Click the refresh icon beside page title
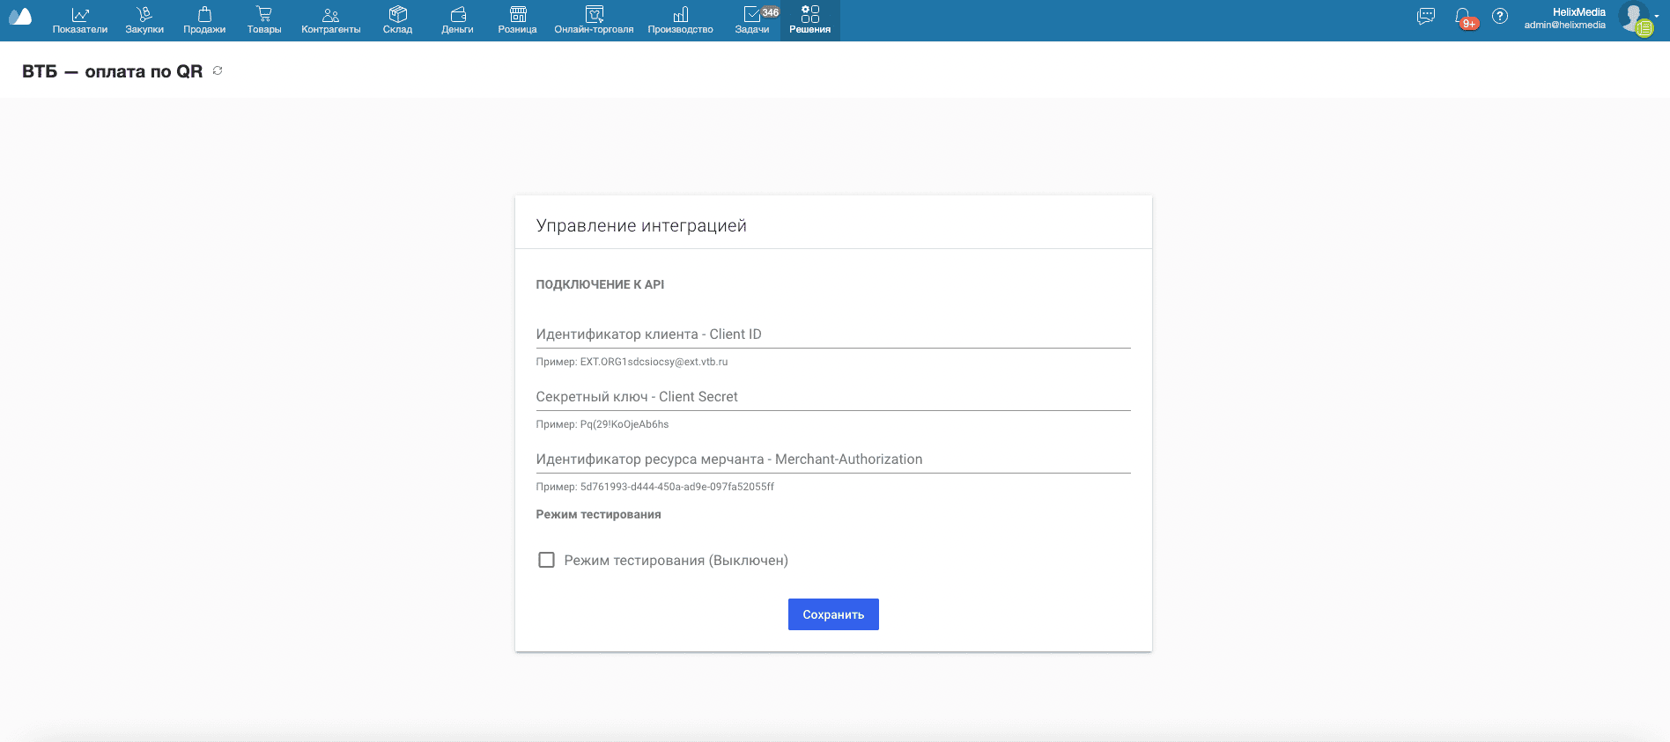 [218, 70]
